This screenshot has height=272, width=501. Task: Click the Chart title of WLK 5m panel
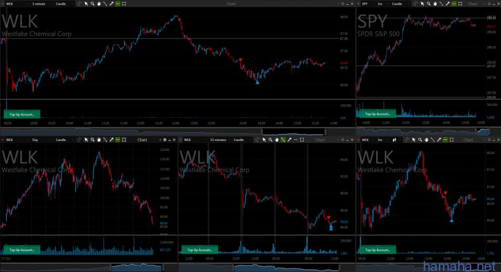(x=468, y=140)
